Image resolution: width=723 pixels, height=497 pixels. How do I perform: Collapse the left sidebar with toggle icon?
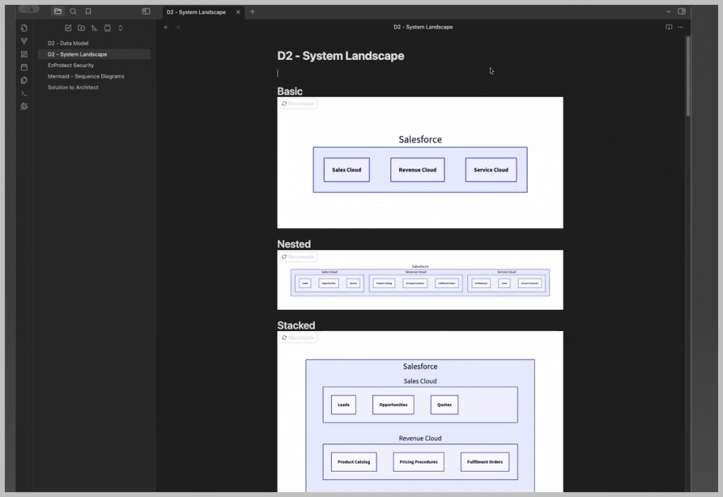pyautogui.click(x=146, y=11)
